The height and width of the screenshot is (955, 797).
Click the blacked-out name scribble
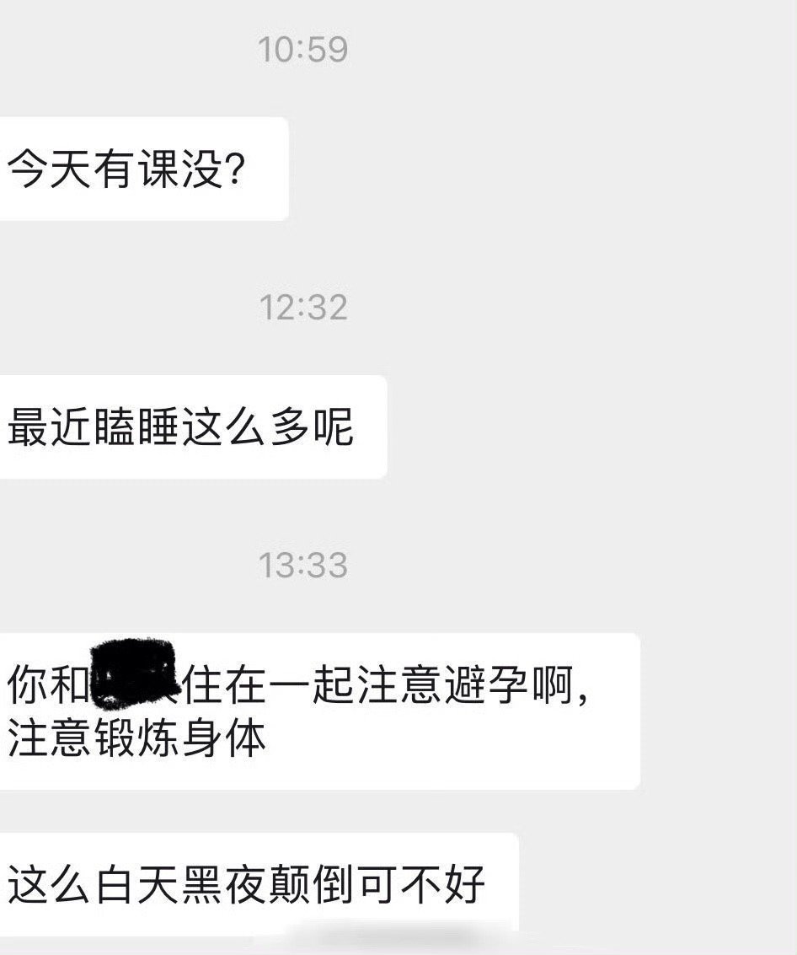click(x=135, y=675)
